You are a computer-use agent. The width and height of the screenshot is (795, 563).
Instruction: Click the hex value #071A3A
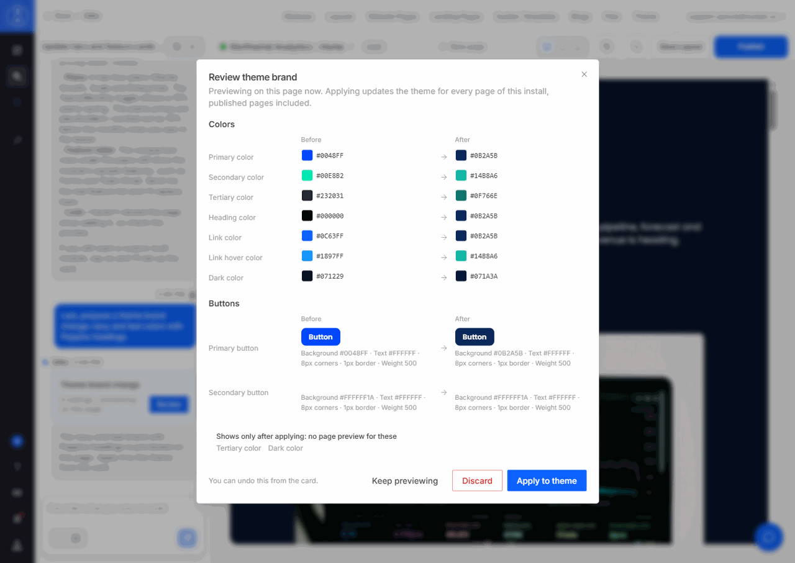click(484, 276)
